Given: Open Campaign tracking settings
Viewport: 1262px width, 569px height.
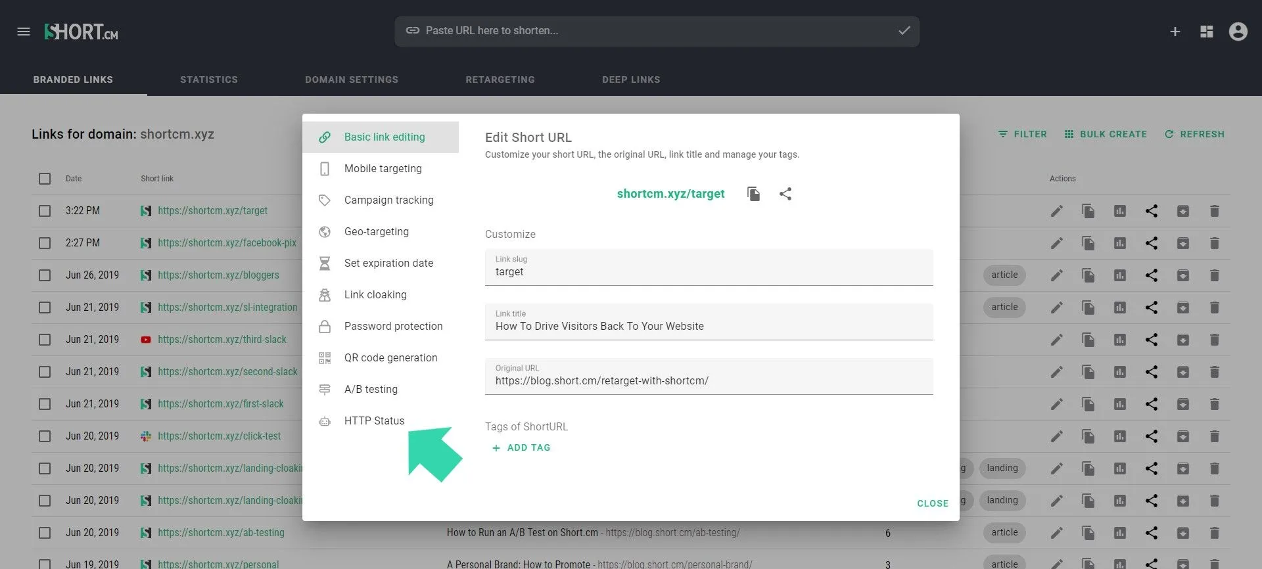Looking at the screenshot, I should [381, 200].
